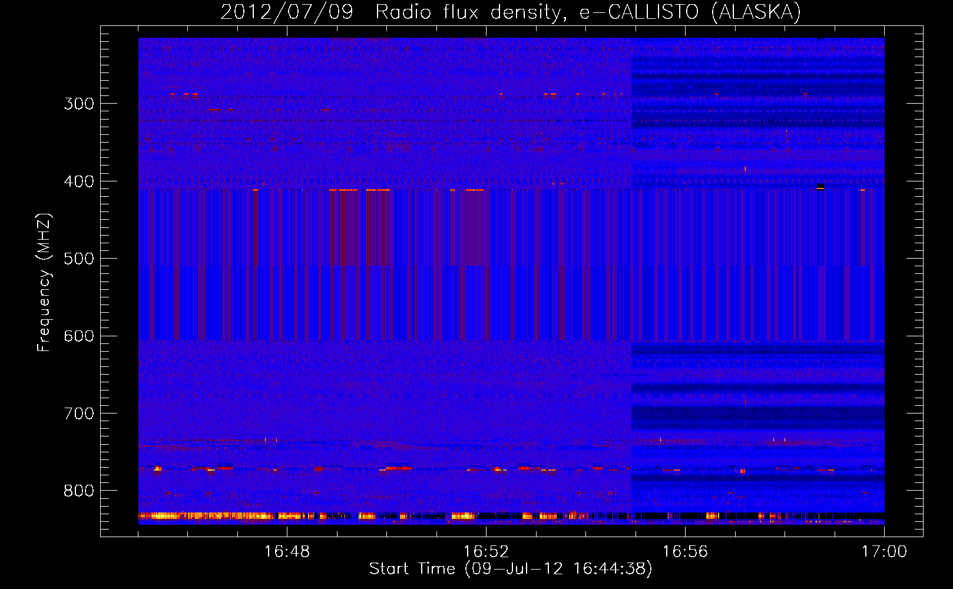This screenshot has height=589, width=953.
Task: Click the 600 frequency tick label
Action: point(79,336)
